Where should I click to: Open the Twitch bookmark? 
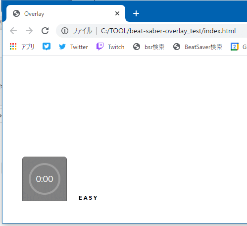pyautogui.click(x=110, y=47)
